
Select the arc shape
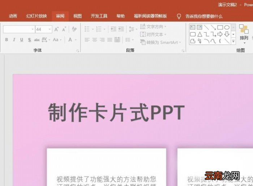tap(206, 41)
